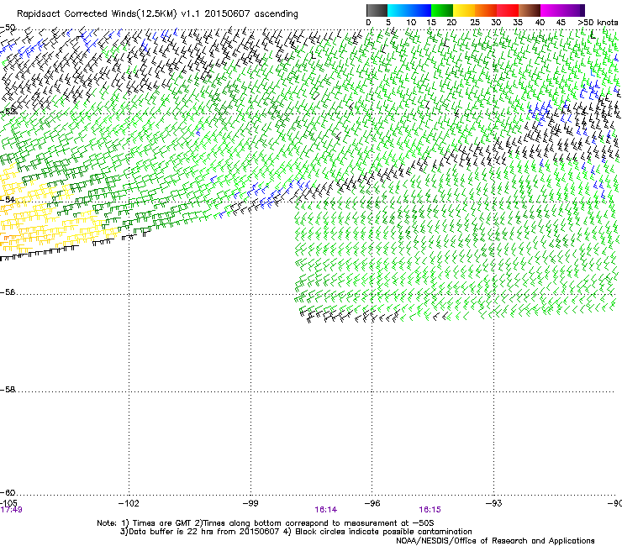Click the yellow 20-25 knots legend swatch
The height and width of the screenshot is (546, 622).
click(464, 10)
